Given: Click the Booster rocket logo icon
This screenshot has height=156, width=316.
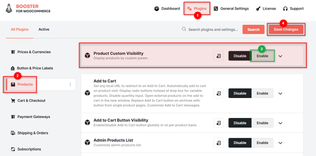Looking at the screenshot, I should (9, 9).
